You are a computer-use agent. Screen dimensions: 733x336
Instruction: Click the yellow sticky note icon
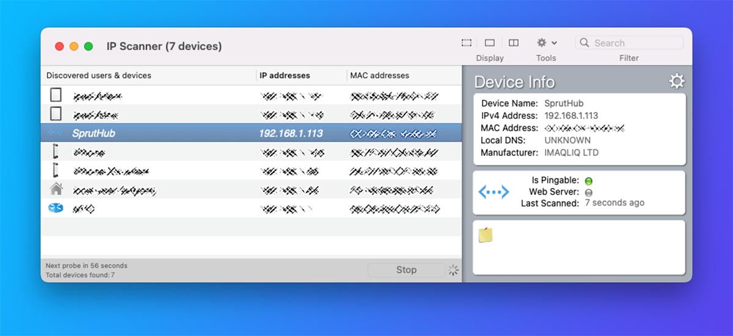point(486,235)
